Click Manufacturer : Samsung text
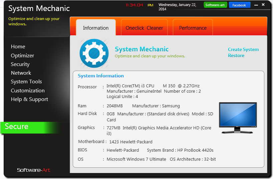This screenshot has width=273, height=179. click(x=156, y=106)
